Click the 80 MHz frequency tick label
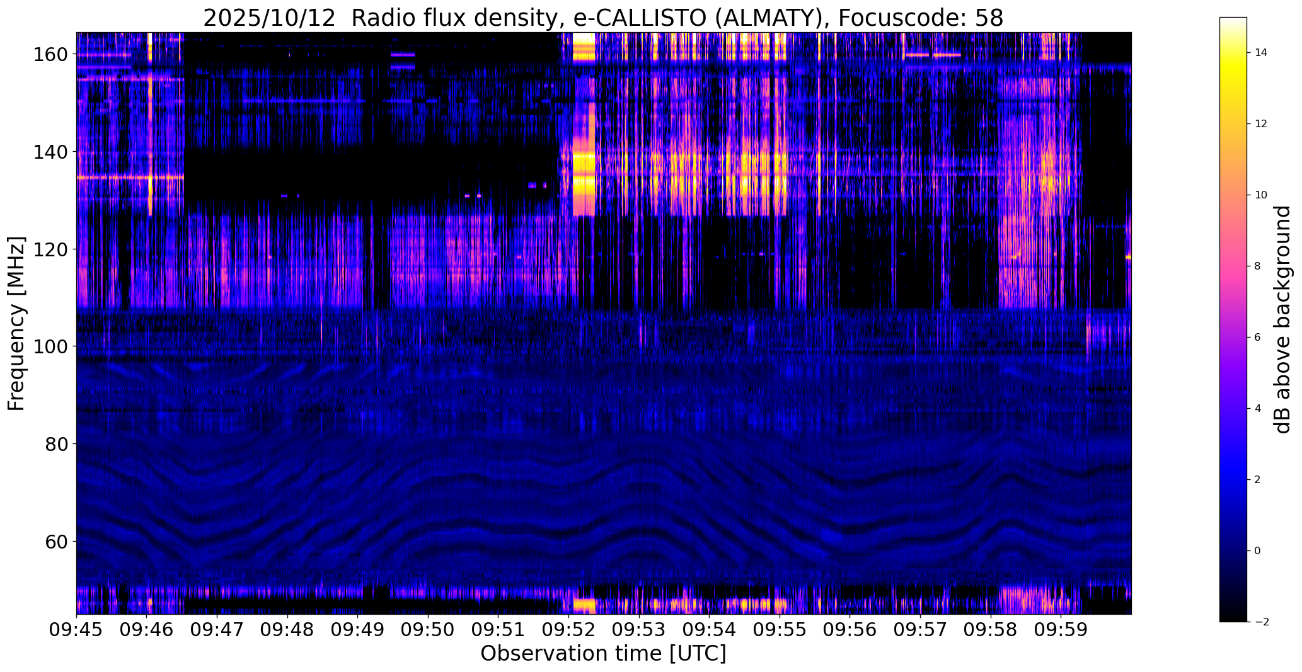 click(x=57, y=444)
